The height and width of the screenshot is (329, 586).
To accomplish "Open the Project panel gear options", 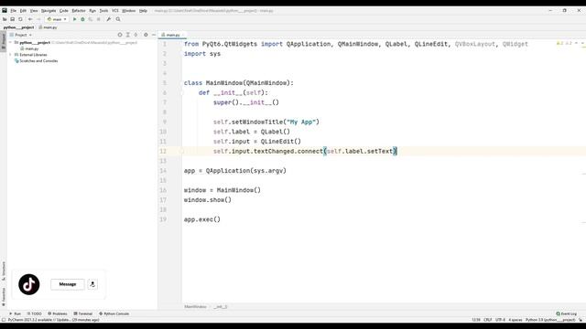I will click(146, 35).
